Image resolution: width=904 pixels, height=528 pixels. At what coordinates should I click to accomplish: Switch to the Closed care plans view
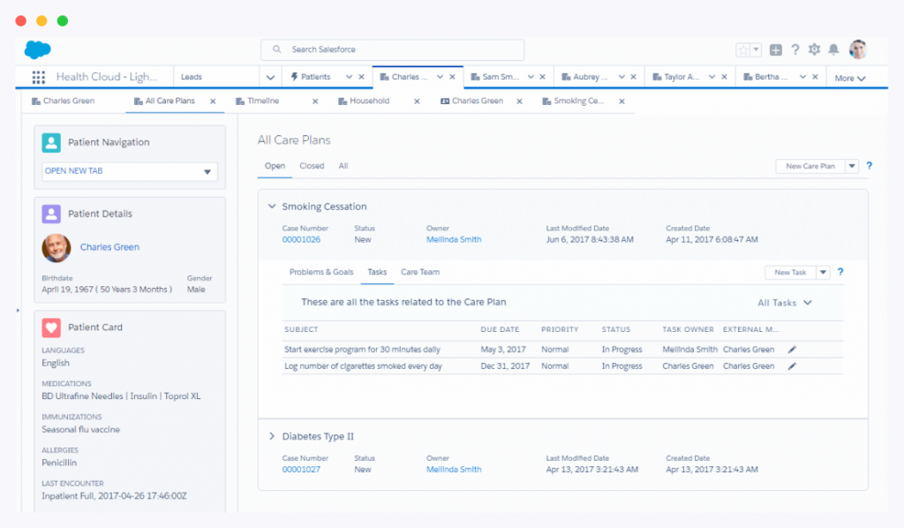click(x=312, y=166)
